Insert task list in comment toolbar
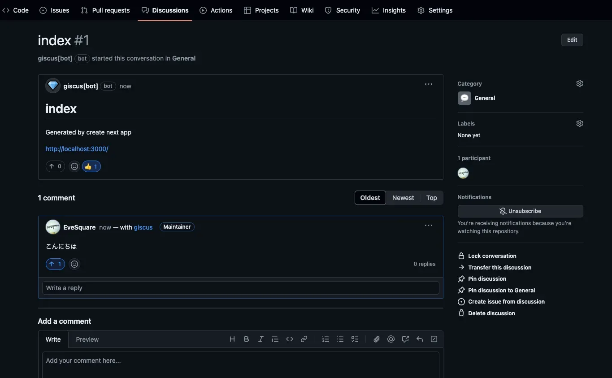 coord(355,339)
